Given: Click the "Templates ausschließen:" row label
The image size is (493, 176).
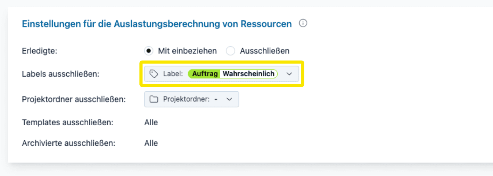Looking at the screenshot, I should pos(68,123).
